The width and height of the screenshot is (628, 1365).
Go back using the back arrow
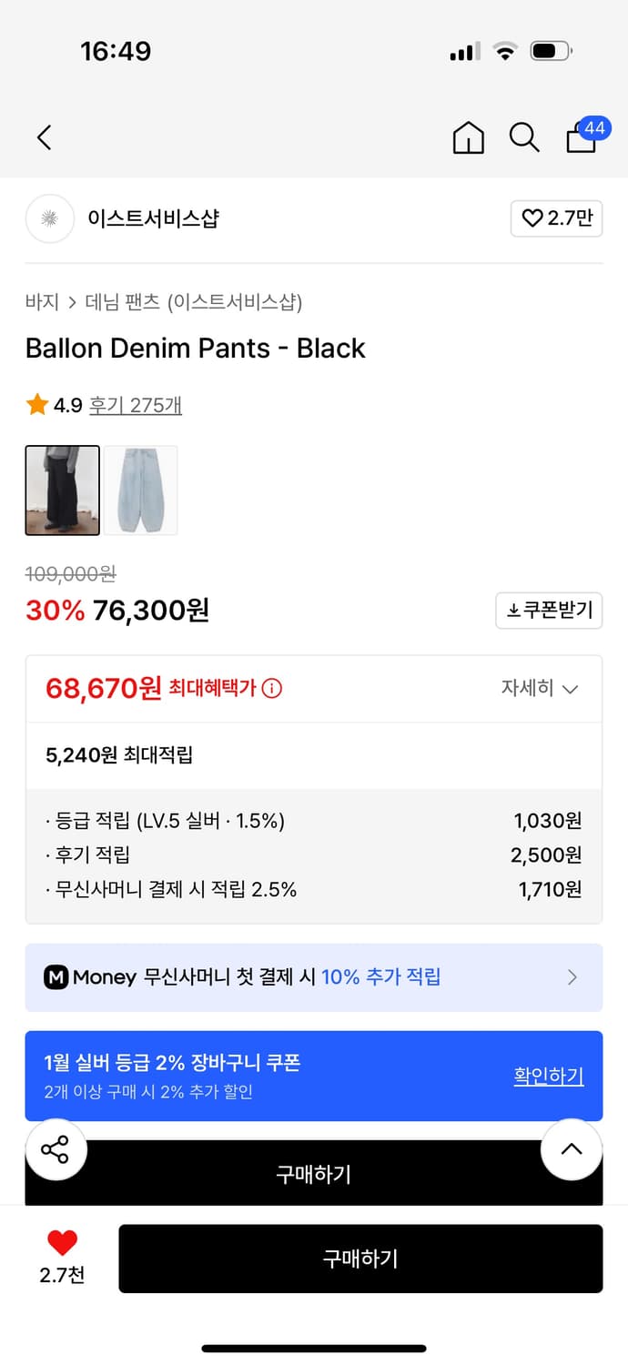pyautogui.click(x=43, y=137)
